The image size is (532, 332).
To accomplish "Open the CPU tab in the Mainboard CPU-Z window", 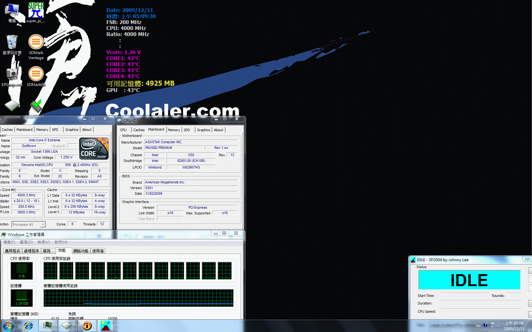I will point(123,130).
